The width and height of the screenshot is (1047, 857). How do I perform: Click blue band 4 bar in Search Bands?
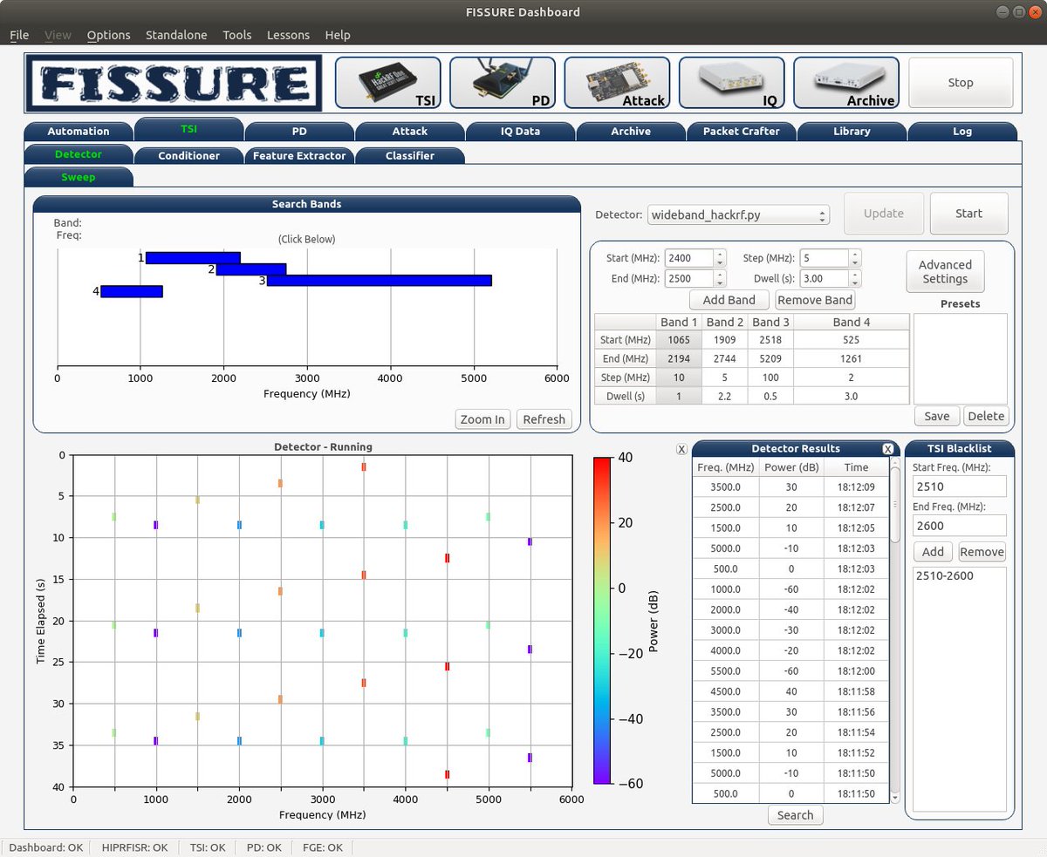[x=132, y=291]
